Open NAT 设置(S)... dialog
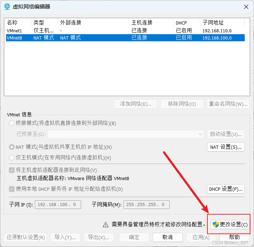Viewport: 254px width, 247px height. pyautogui.click(x=226, y=147)
